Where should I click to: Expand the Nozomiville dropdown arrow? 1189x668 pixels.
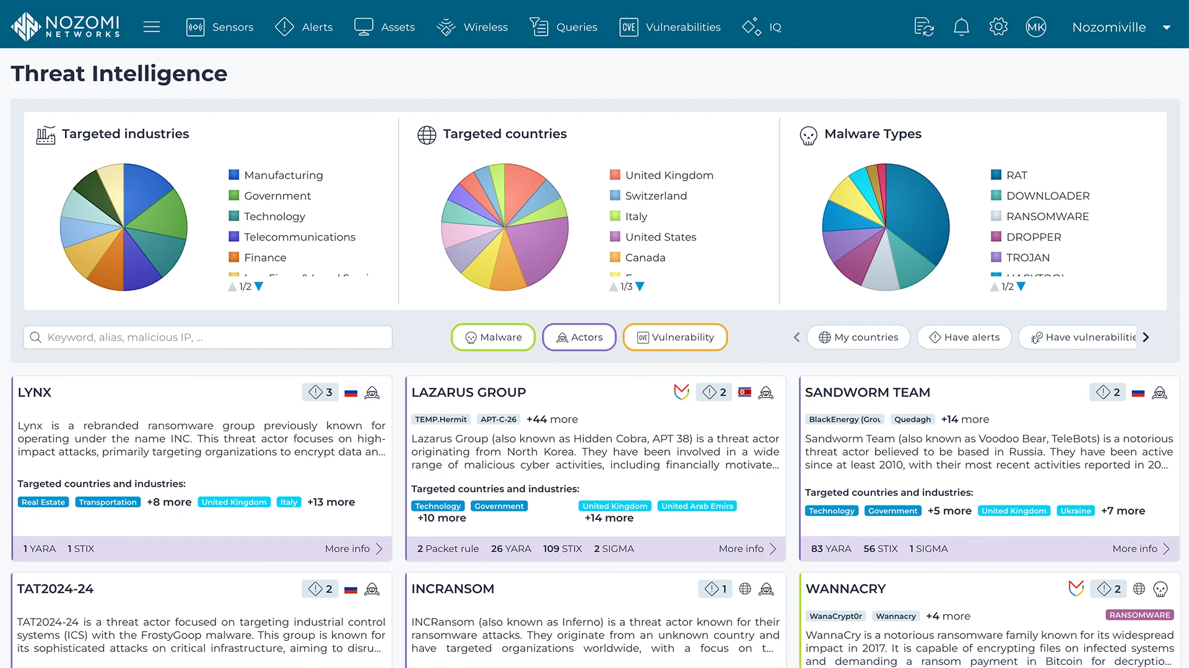[1167, 27]
